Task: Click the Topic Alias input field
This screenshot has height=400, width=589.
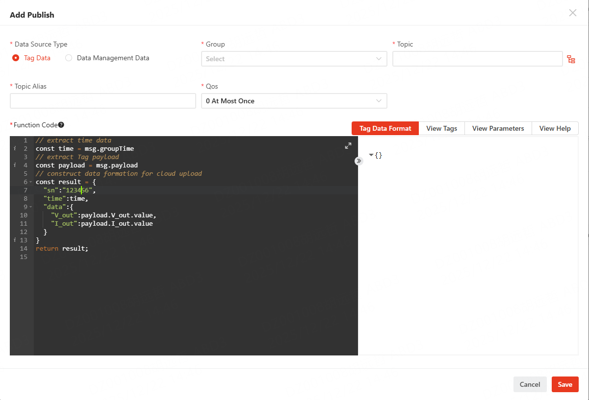Action: 102,101
